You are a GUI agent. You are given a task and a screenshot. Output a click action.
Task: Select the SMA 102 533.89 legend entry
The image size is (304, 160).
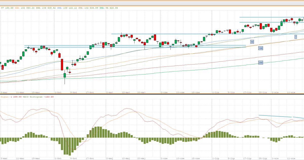[88, 8]
